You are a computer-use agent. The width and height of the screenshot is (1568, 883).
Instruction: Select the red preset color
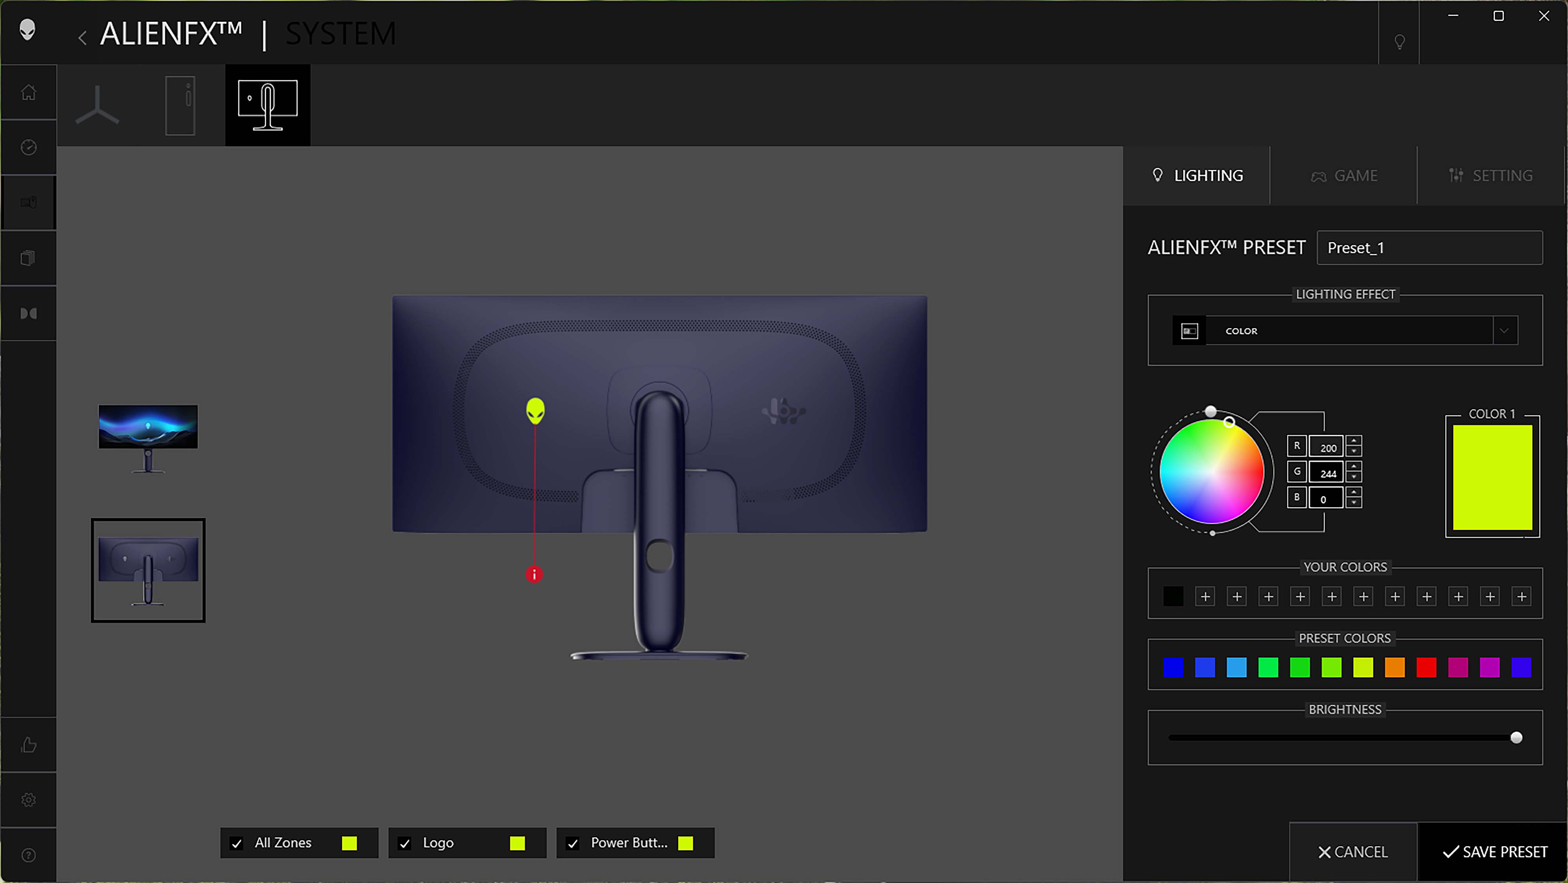tap(1427, 667)
